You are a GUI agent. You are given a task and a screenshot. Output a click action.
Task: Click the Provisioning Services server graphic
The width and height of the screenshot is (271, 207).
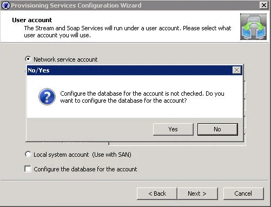coord(253,27)
